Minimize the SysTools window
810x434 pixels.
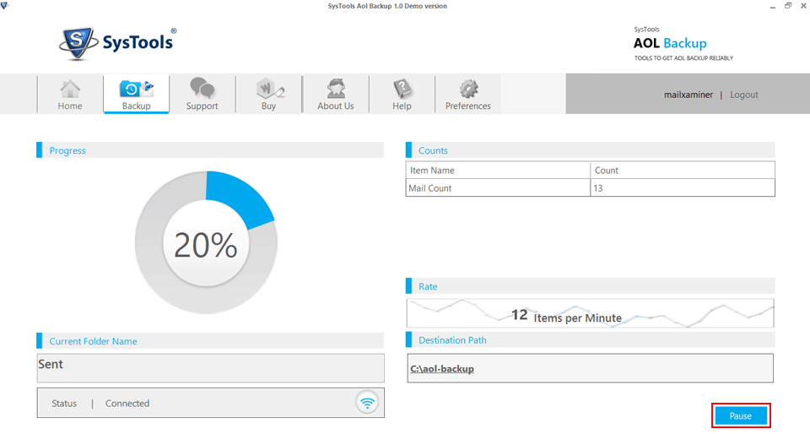(x=772, y=6)
